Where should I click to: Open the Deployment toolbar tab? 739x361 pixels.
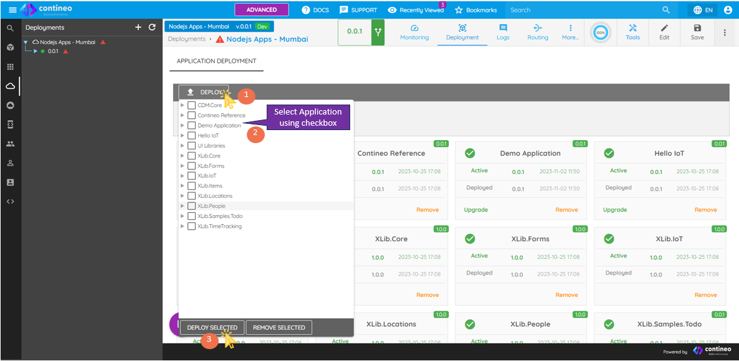[462, 32]
